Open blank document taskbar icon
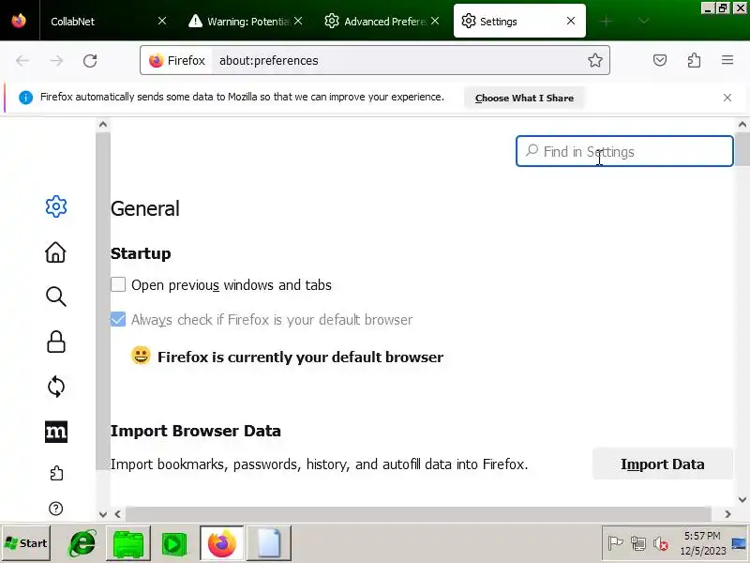This screenshot has width=750, height=563. tap(269, 543)
